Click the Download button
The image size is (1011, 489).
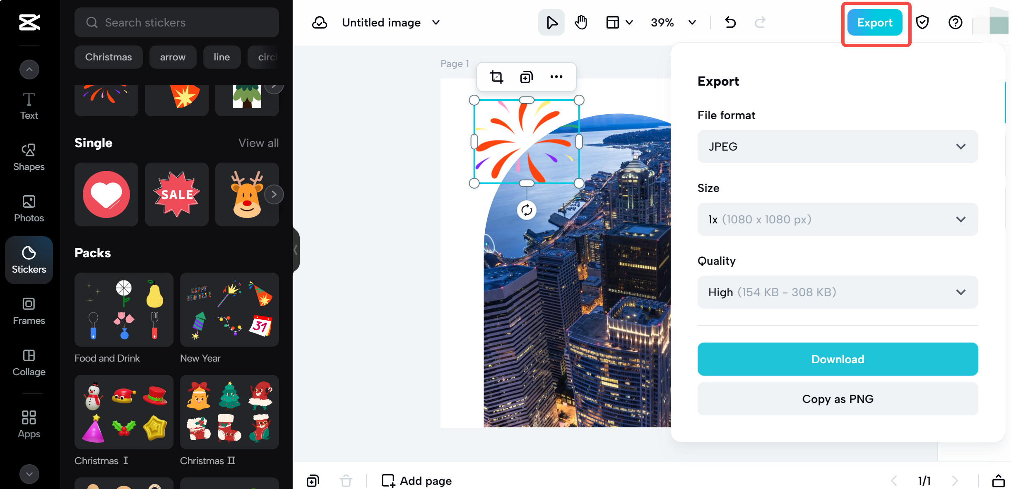pyautogui.click(x=838, y=360)
